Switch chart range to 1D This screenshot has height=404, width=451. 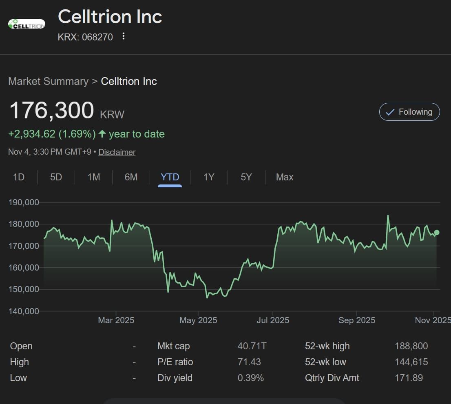tap(19, 177)
